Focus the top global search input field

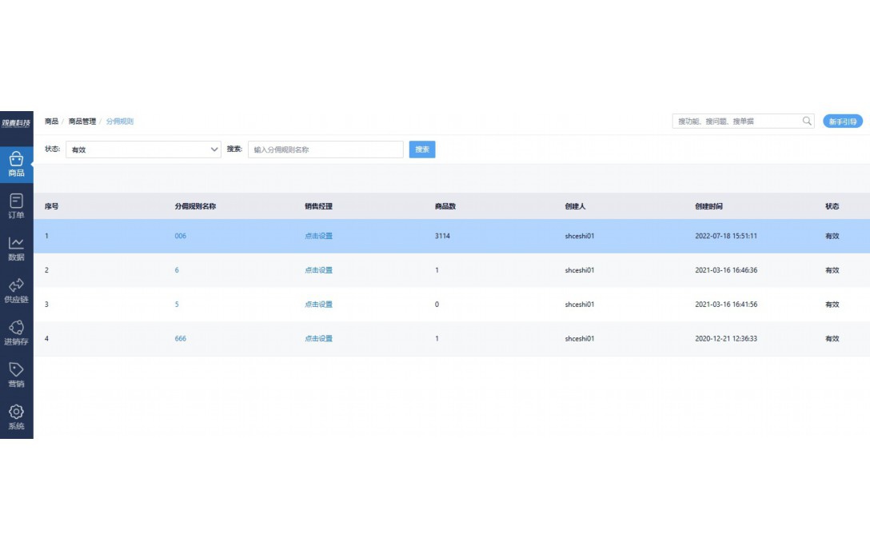tap(736, 122)
